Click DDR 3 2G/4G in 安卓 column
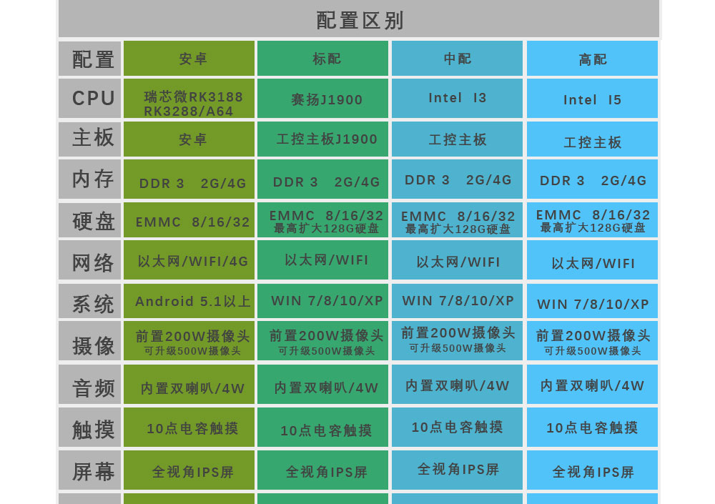Image resolution: width=715 pixels, height=504 pixels. click(189, 179)
